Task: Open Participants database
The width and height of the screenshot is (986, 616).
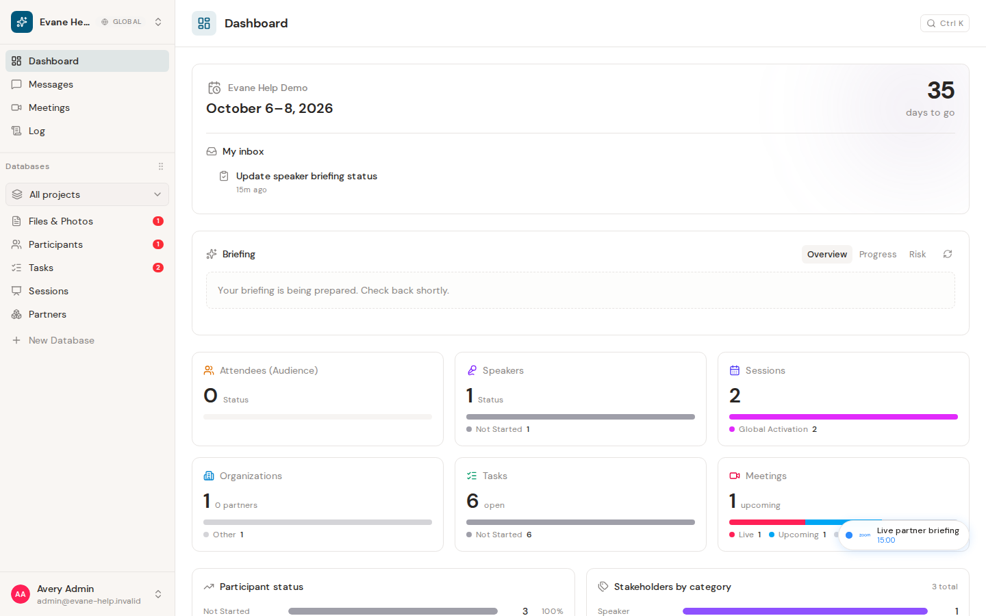Action: coord(87,244)
